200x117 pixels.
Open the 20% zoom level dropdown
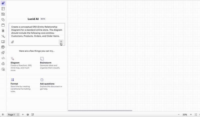click(x=185, y=115)
